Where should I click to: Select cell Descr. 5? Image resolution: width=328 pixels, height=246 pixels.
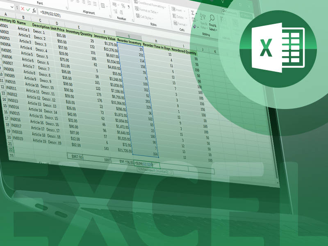[x=42, y=56]
